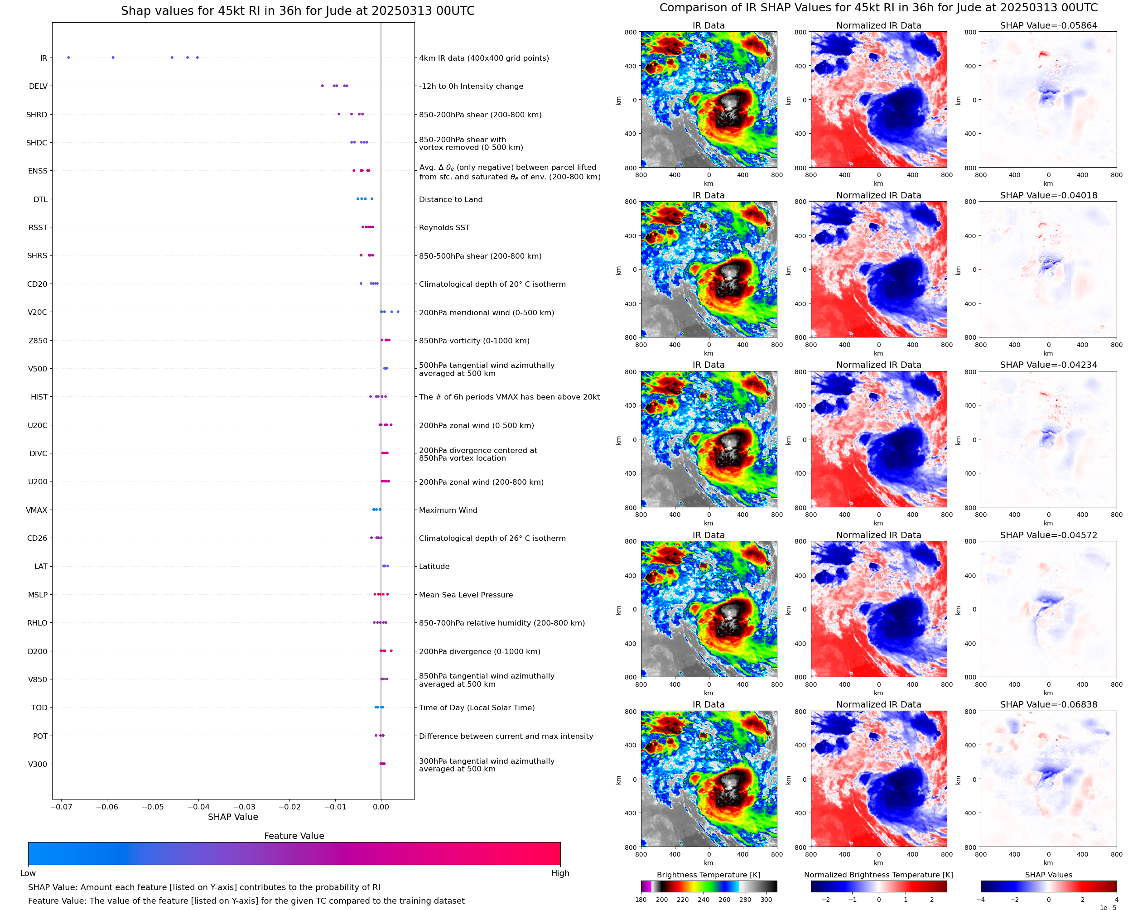The image size is (1128, 910).
Task: Click the SHAP Value=-0.04572 map
Action: [1048, 609]
